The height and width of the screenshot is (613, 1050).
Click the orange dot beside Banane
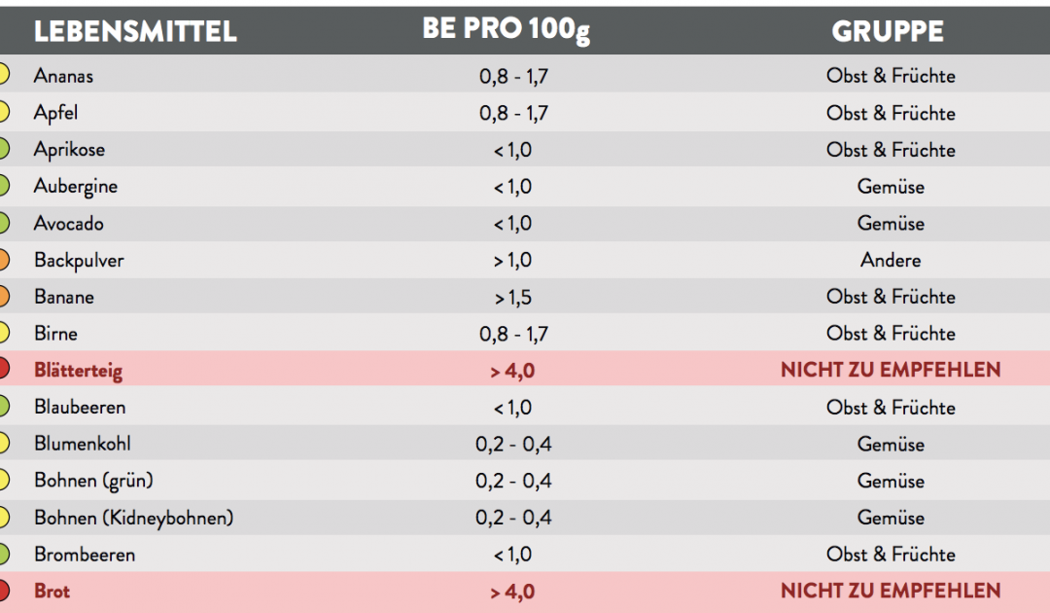(x=3, y=296)
